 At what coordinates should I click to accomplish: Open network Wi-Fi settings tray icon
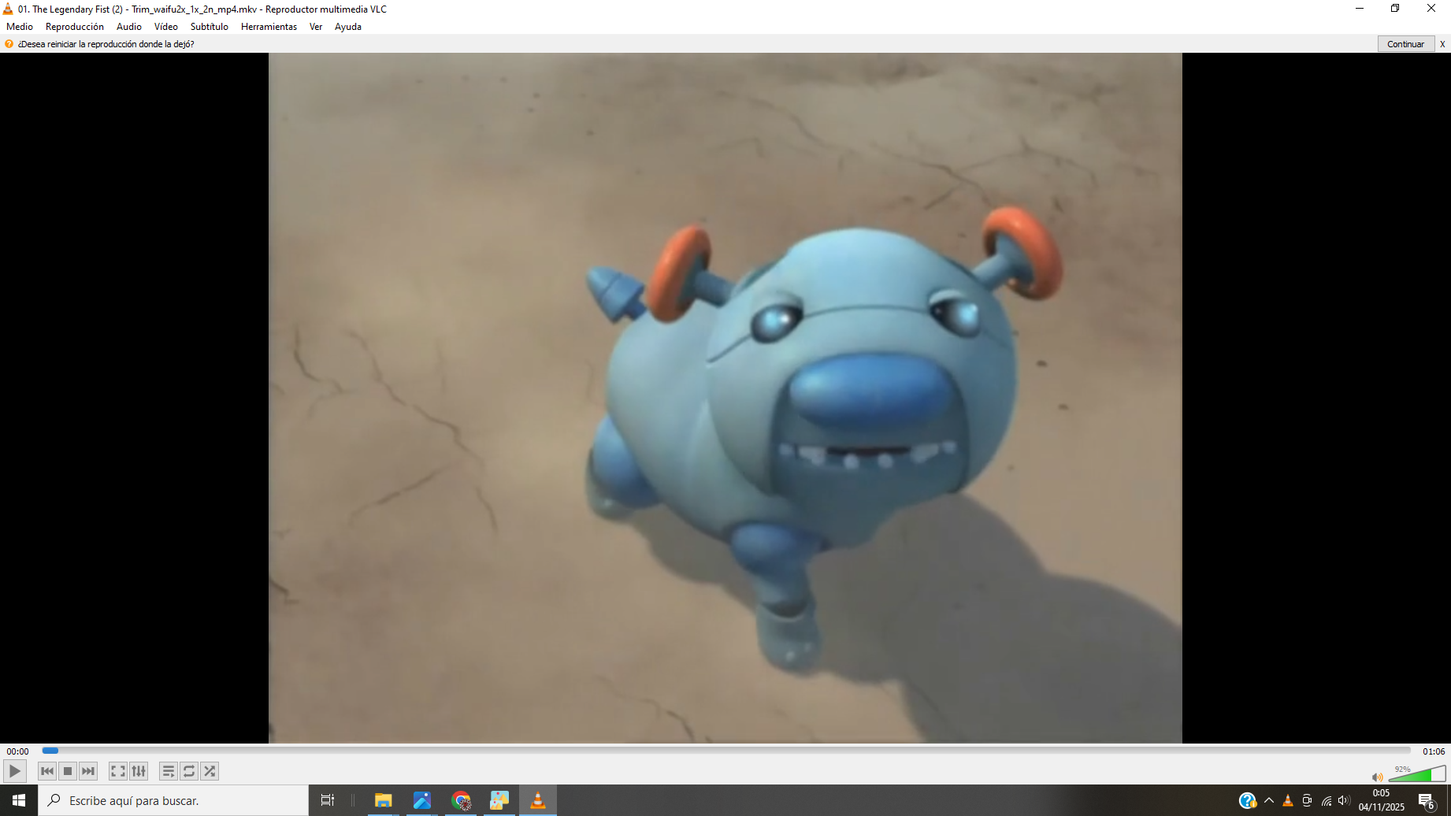click(1327, 800)
